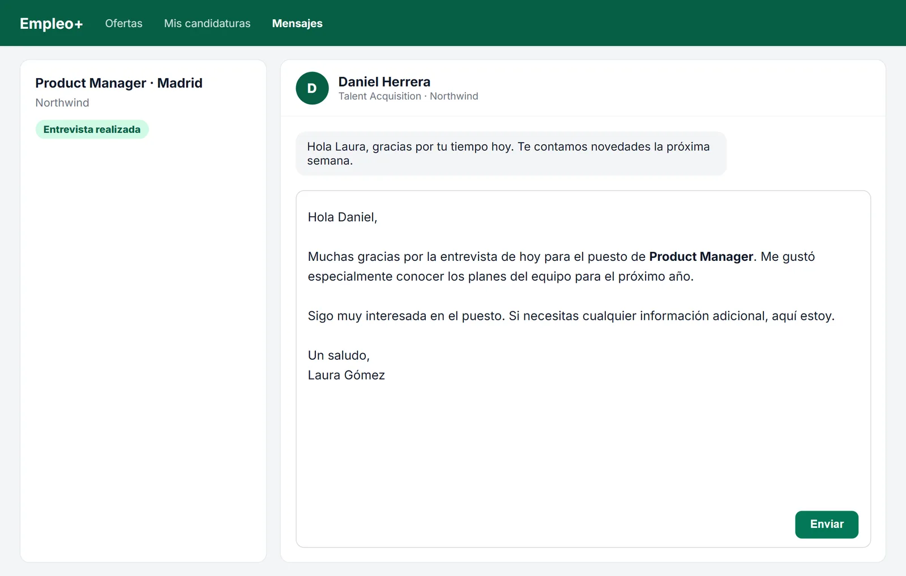This screenshot has width=906, height=576.
Task: Click the Northwind company name under job title
Action: 62,103
